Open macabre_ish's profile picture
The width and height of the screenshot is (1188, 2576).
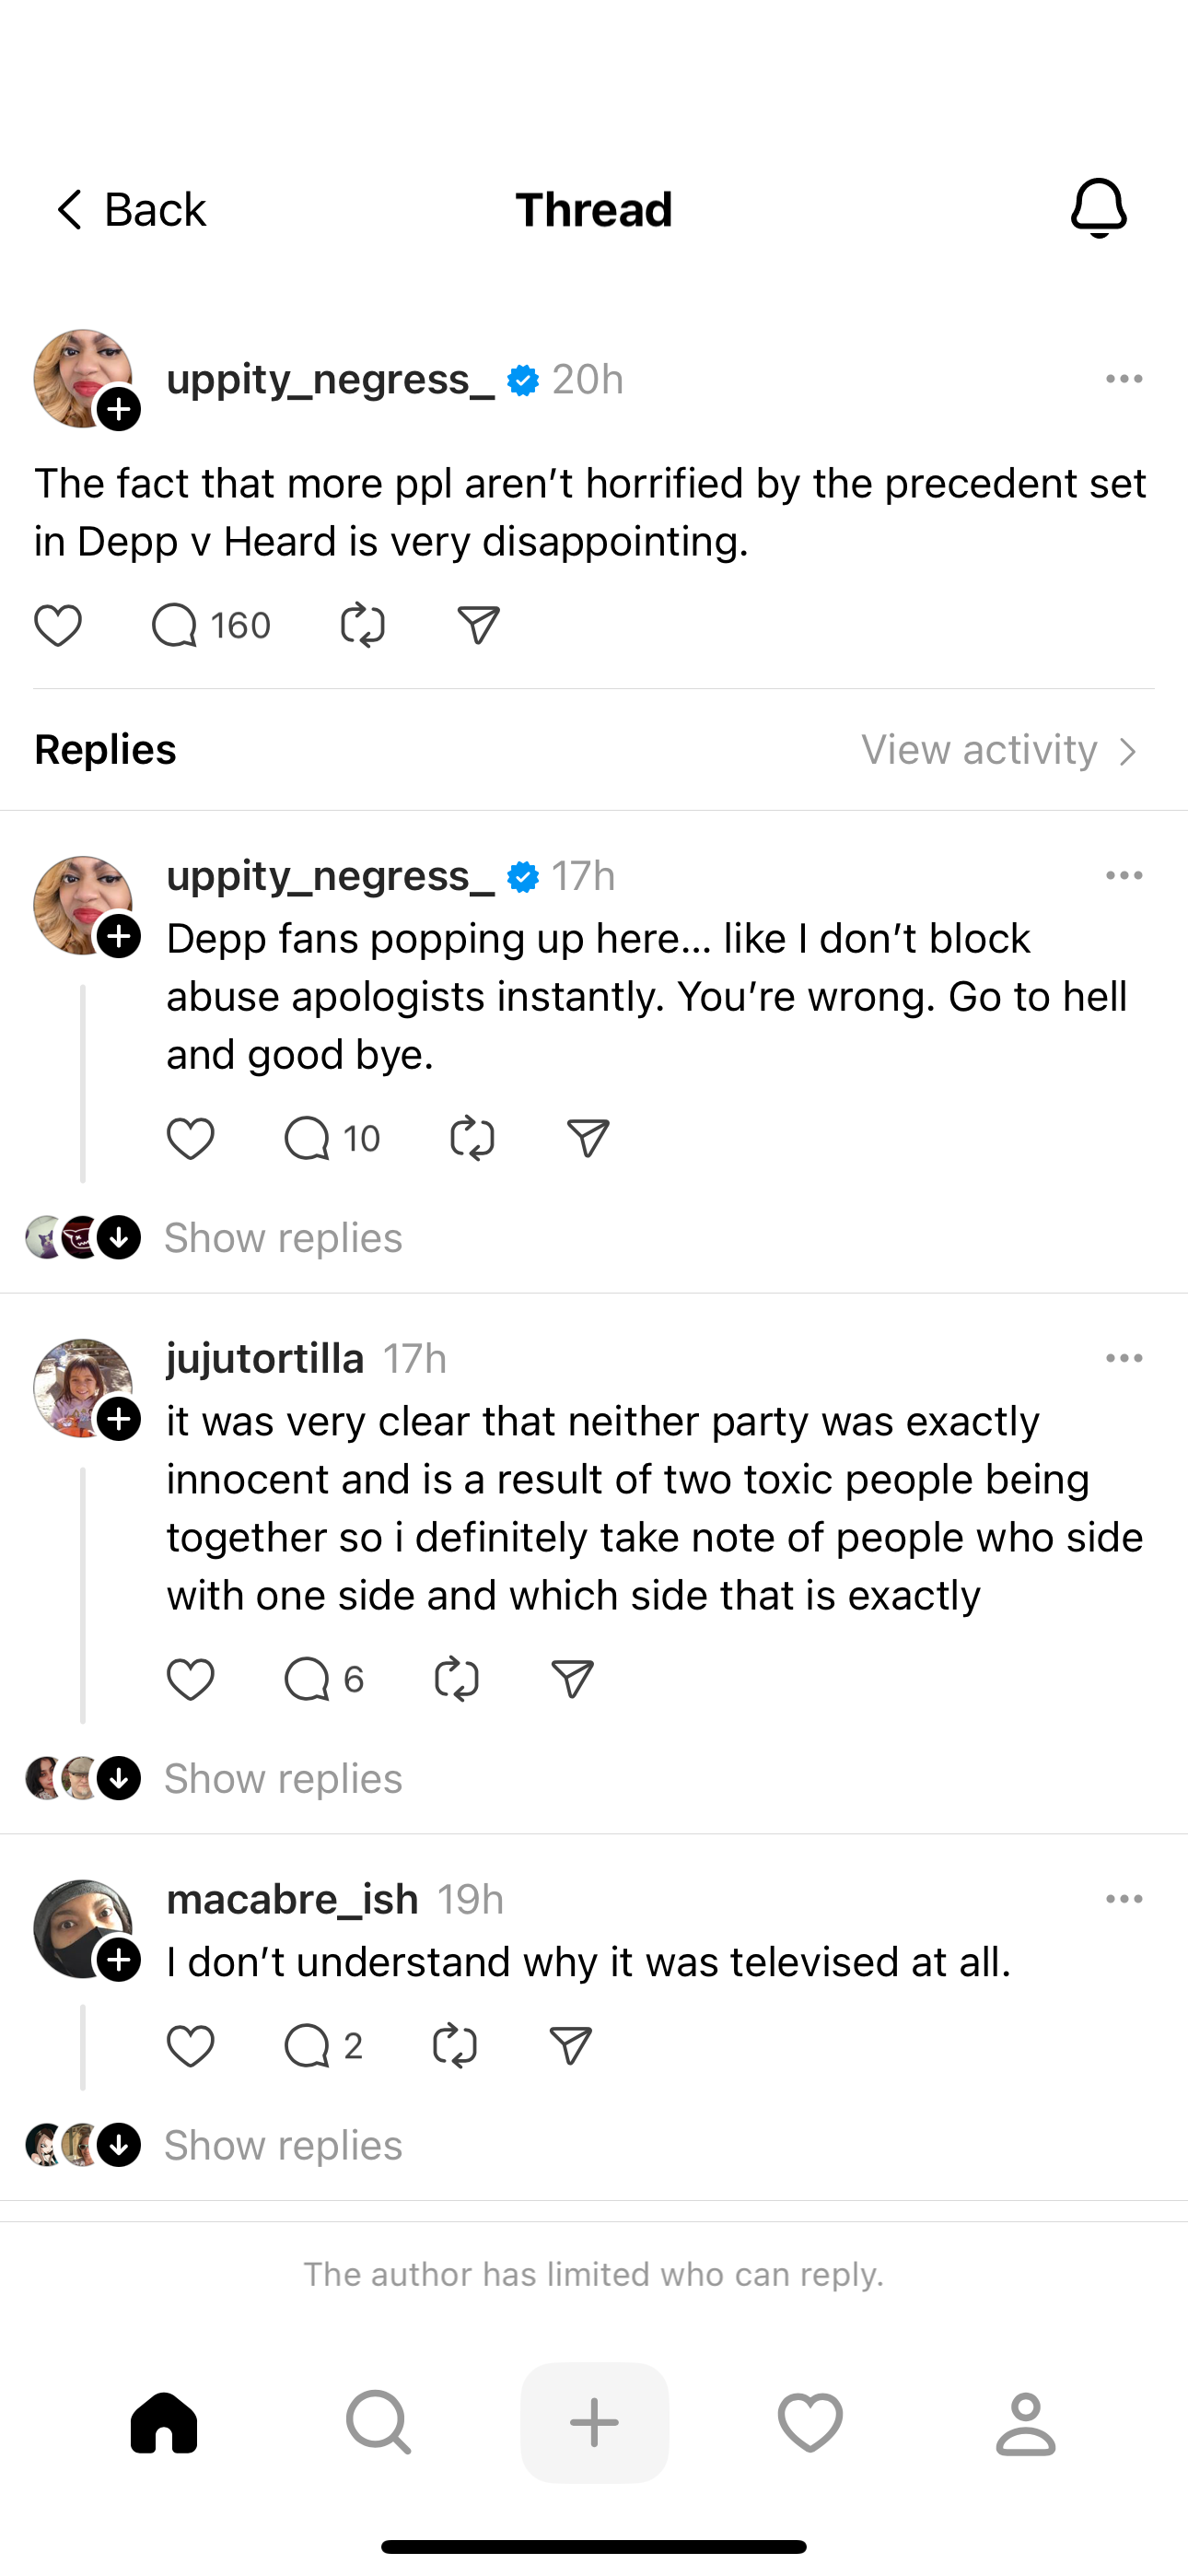pyautogui.click(x=80, y=1926)
